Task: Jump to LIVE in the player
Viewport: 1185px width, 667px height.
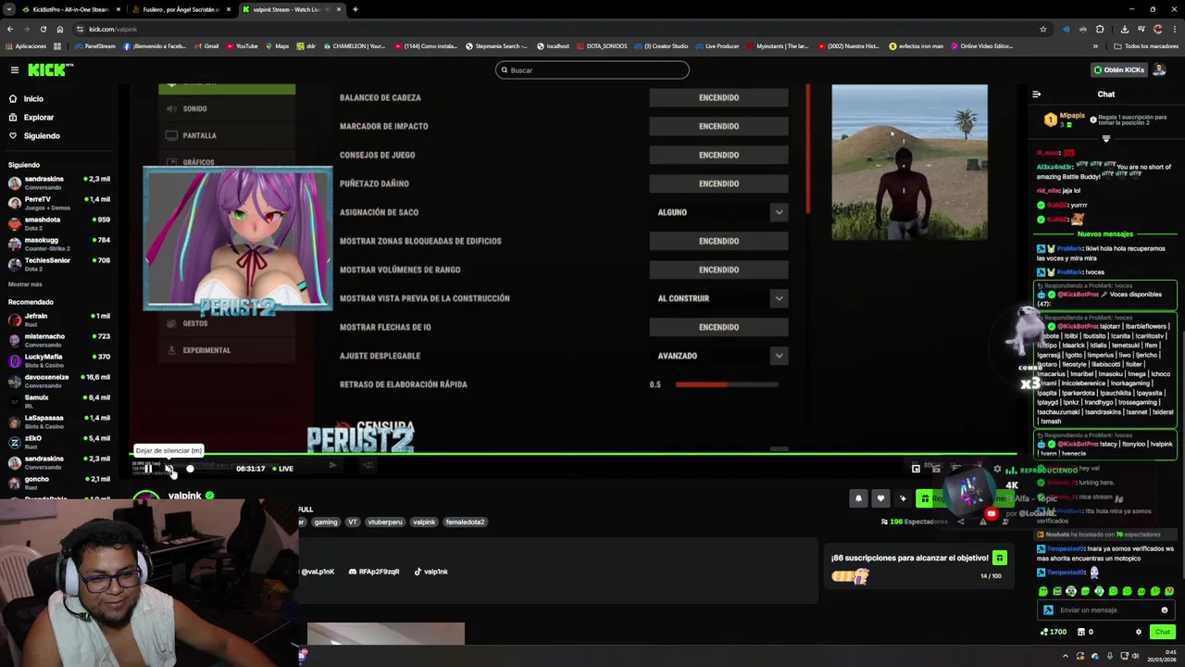Action: (282, 469)
